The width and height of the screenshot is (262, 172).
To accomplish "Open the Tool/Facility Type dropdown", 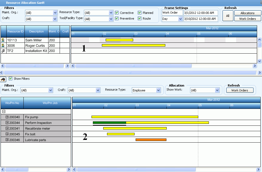I will [x=111, y=19].
